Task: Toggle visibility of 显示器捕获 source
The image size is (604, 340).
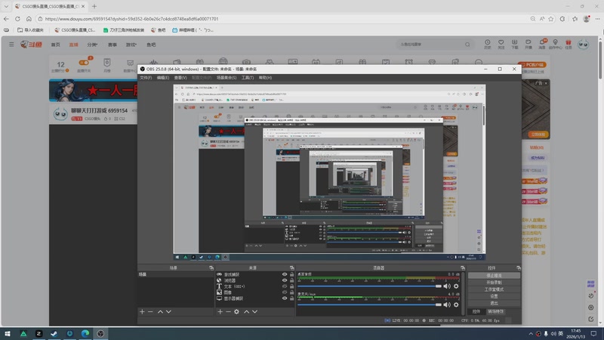Action: coord(285,298)
